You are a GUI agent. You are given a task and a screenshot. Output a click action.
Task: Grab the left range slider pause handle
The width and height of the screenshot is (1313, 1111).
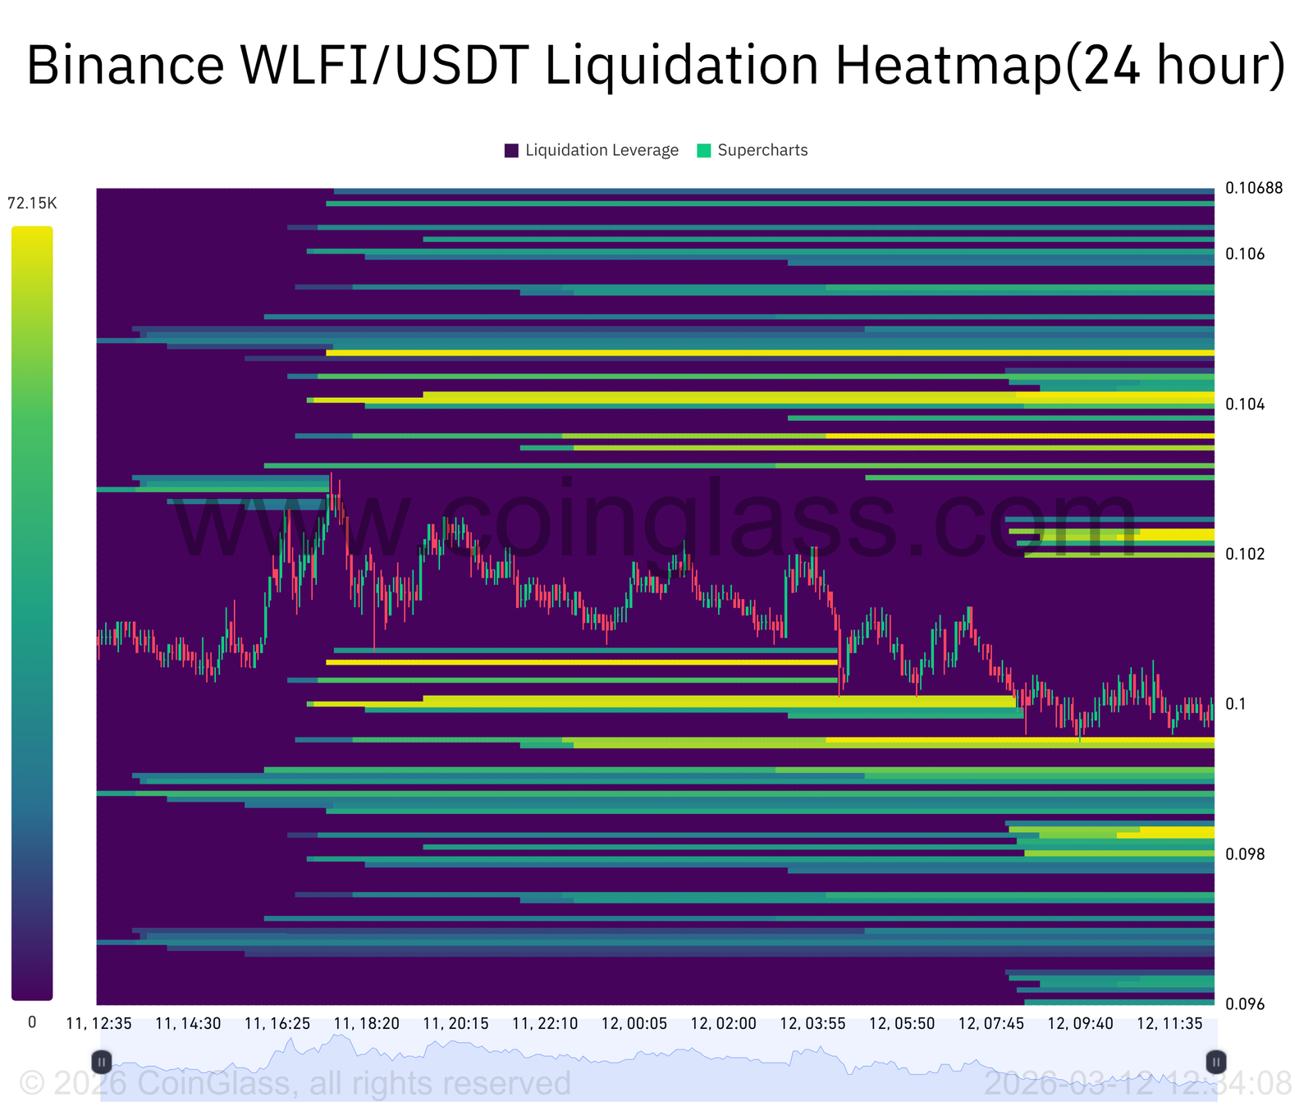coord(102,1062)
